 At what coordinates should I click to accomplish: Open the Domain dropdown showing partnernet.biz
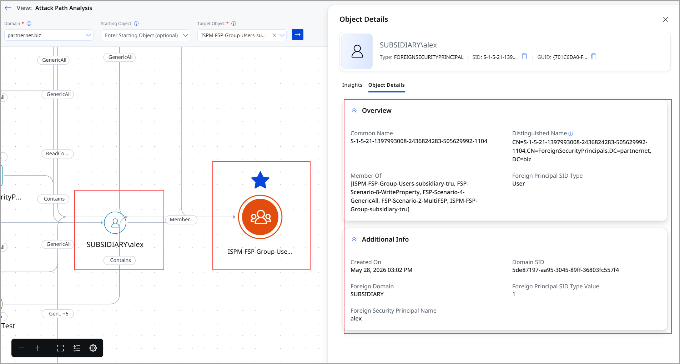49,35
